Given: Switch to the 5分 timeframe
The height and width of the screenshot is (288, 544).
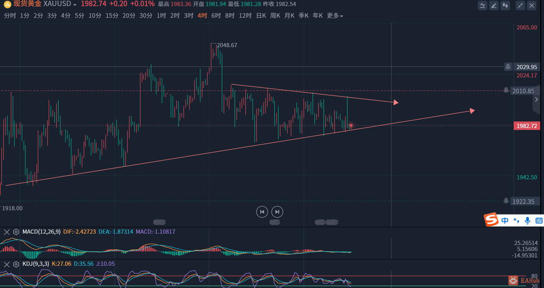Looking at the screenshot, I should [x=80, y=16].
